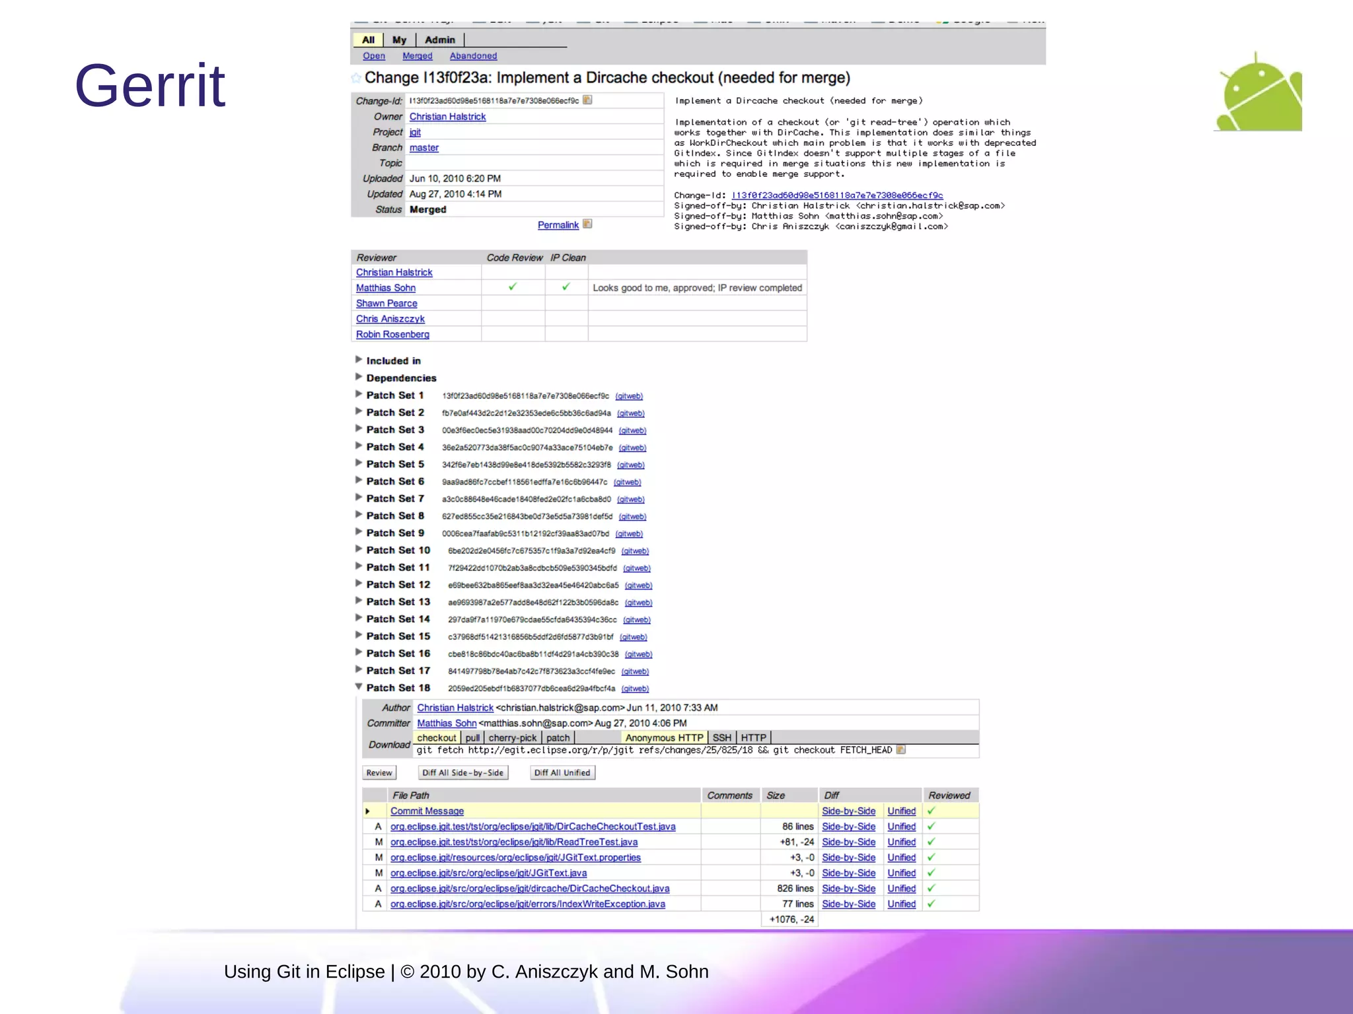This screenshot has height=1014, width=1353.
Task: Open reviewer Shawn Pearce link
Action: click(386, 303)
